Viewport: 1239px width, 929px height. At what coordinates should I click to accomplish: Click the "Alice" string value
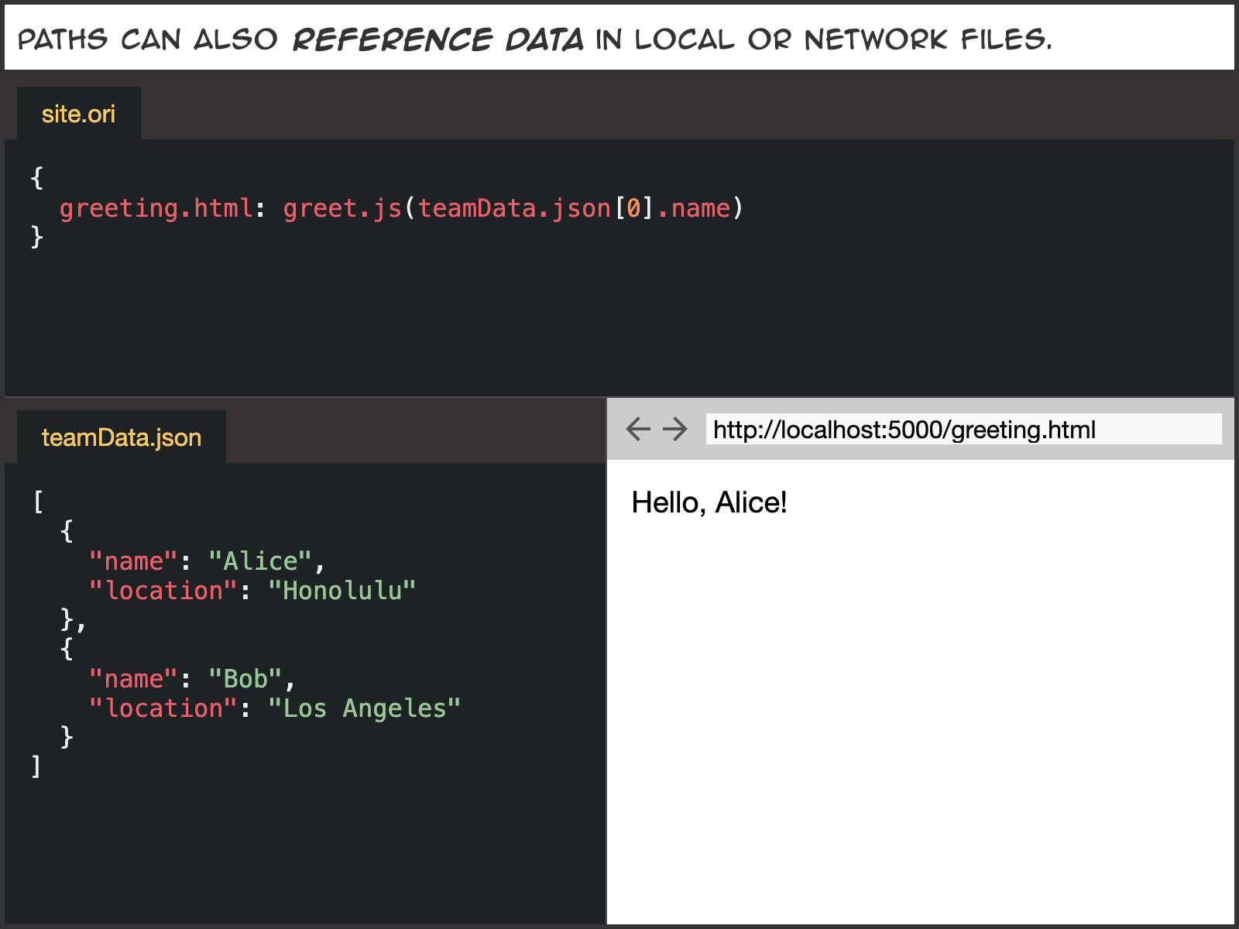(259, 561)
